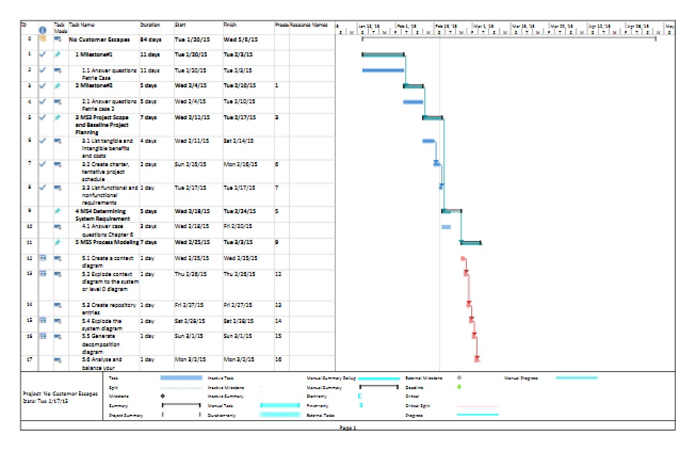Select the 84 days duration cell
Image resolution: width=696 pixels, height=451 pixels.
(150, 39)
